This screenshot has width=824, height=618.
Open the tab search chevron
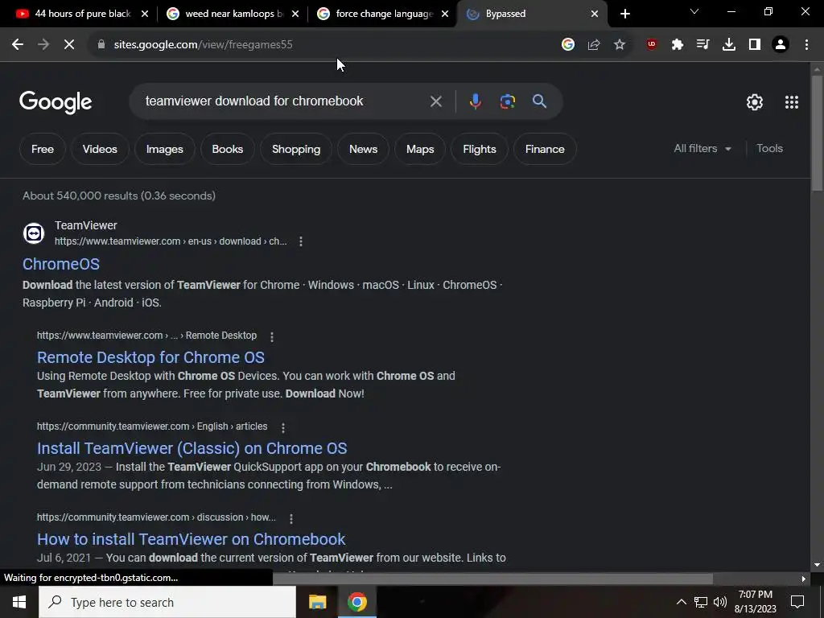694,11
